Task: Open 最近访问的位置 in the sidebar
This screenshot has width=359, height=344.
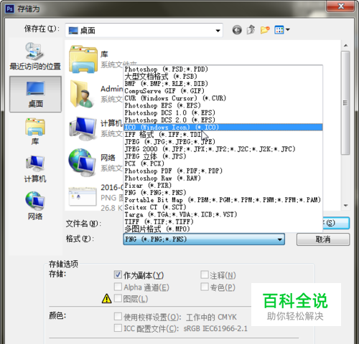Action: pos(35,57)
